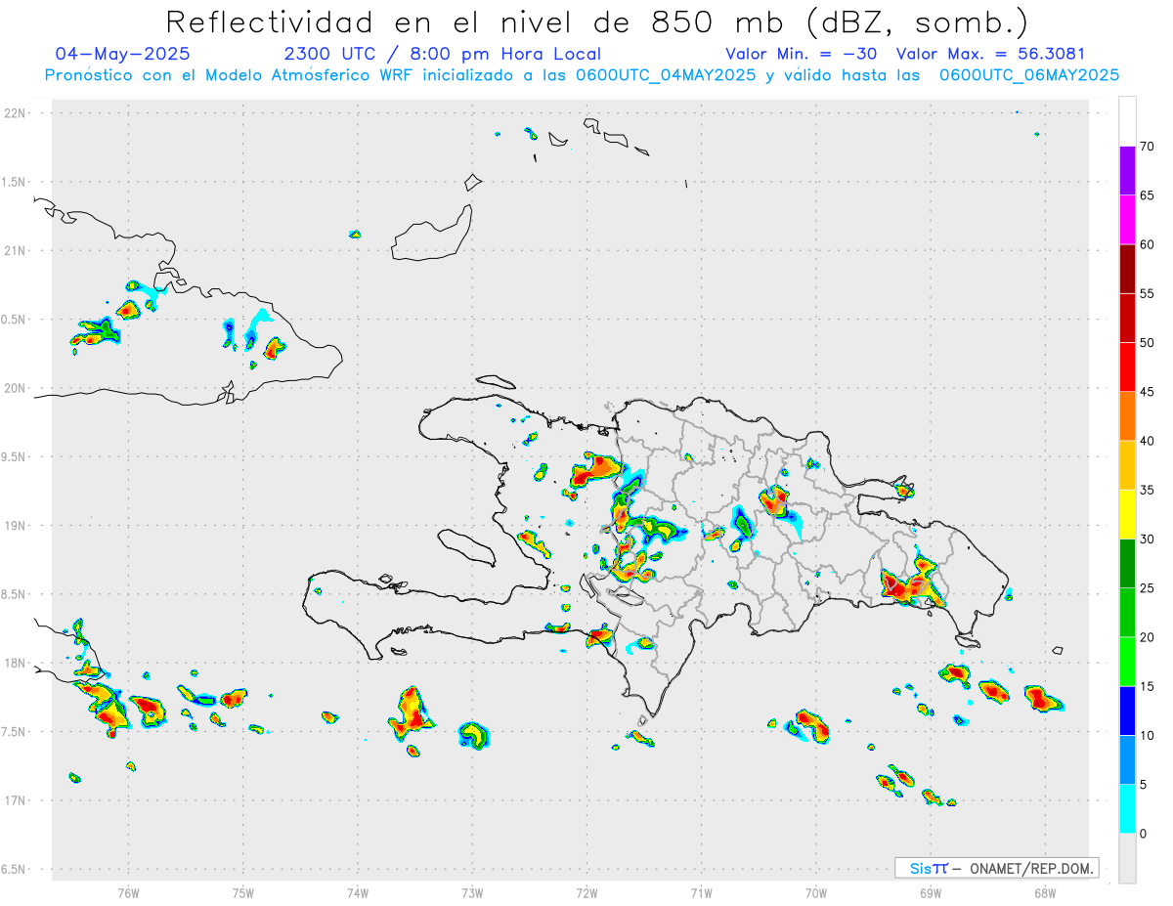The image size is (1173, 906).
Task: Click the magenta 60–65 dBZ colorbar segment
Action: (1127, 220)
